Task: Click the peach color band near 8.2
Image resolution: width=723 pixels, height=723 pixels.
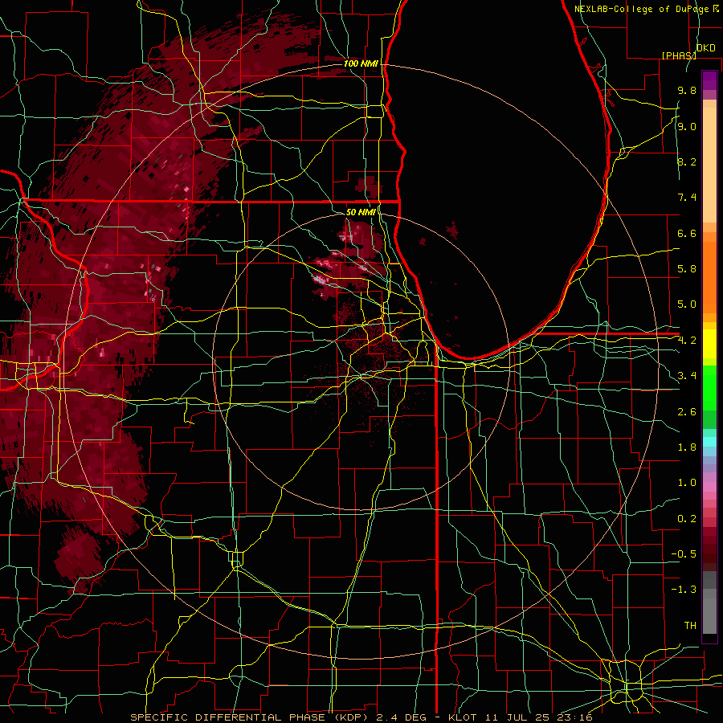Action: [x=709, y=165]
